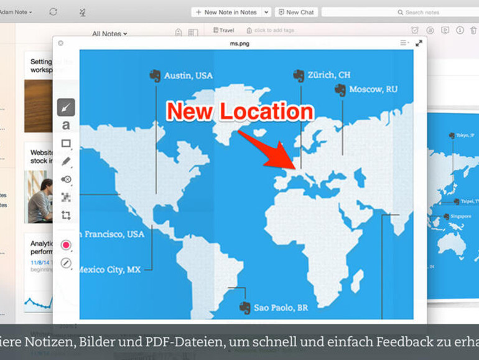479x360 pixels.
Task: Click the activity satellite icon
Action: tap(83, 12)
